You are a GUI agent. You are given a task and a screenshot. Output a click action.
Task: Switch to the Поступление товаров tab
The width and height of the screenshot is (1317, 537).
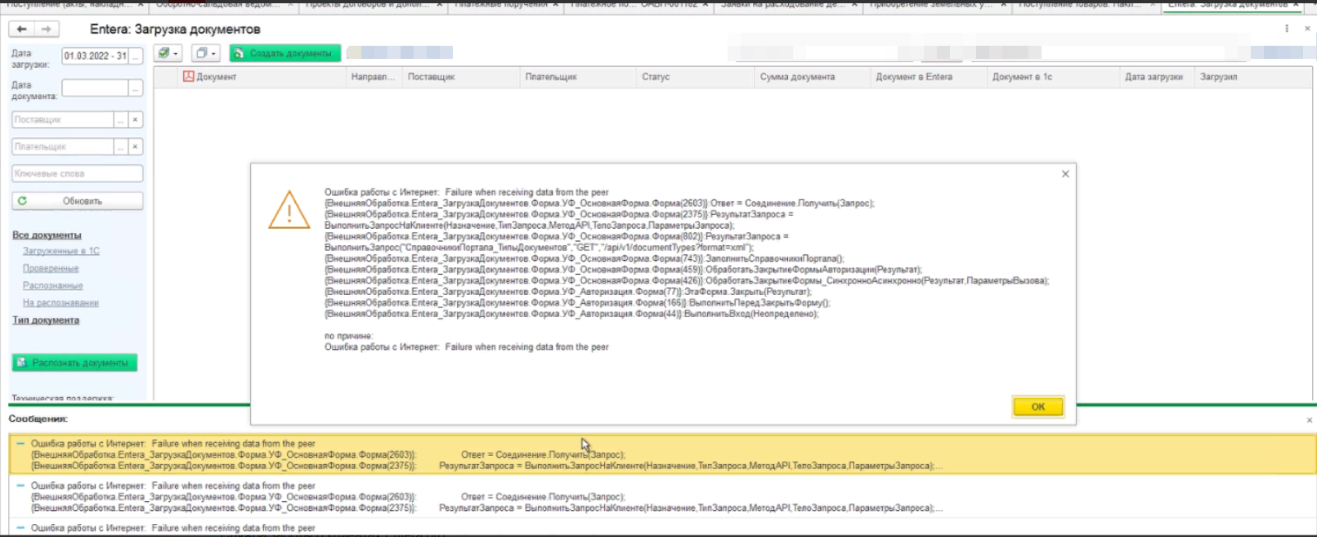point(1086,5)
